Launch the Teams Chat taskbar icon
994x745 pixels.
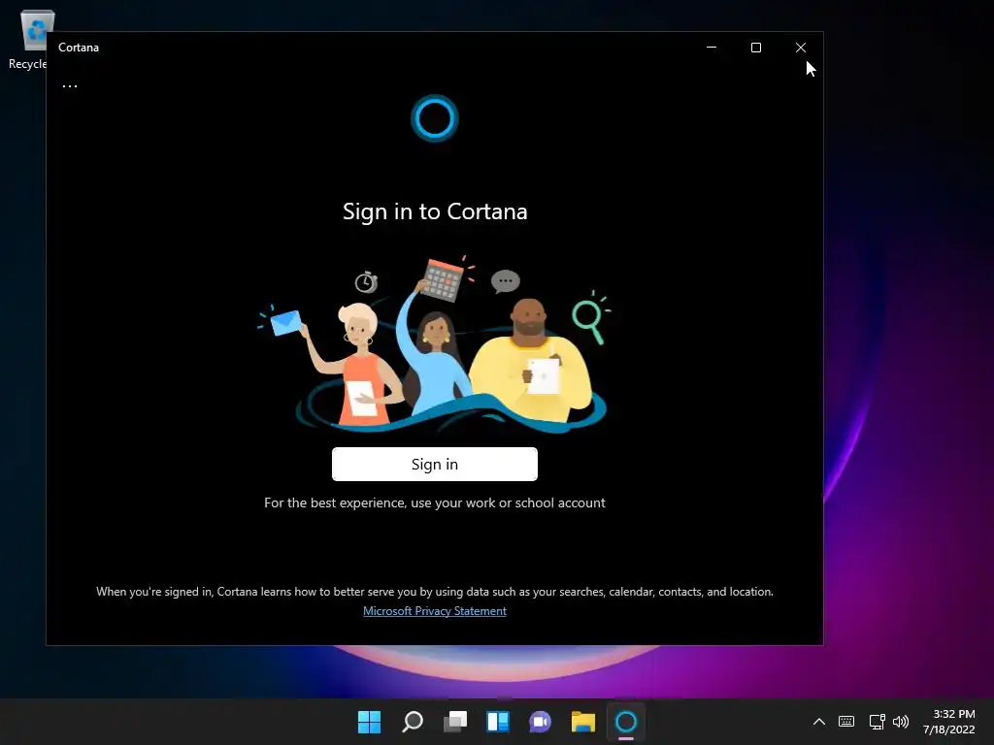click(x=540, y=722)
